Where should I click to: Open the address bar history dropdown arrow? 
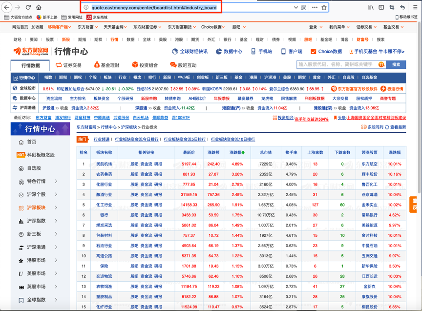pyautogui.click(x=296, y=7)
